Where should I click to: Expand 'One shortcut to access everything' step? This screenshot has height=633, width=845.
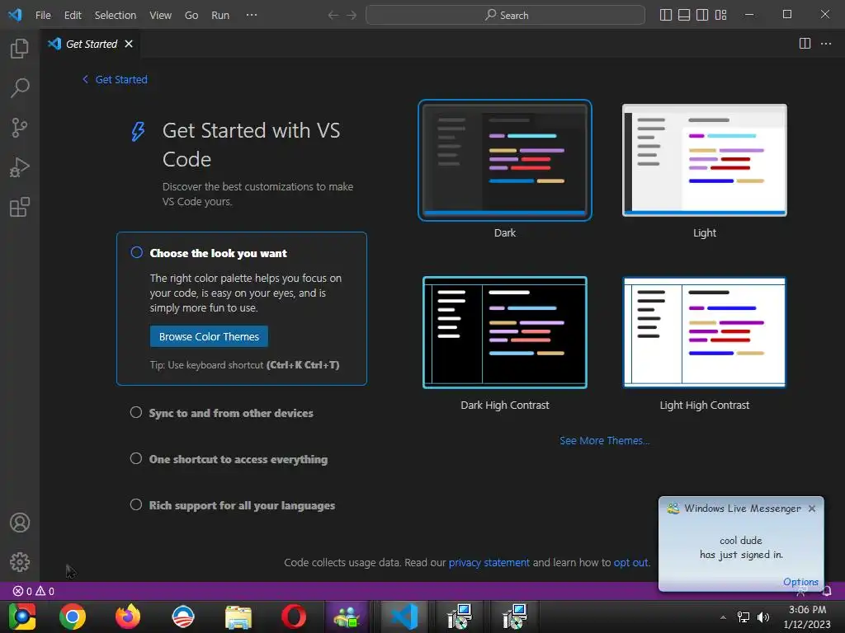pos(238,459)
